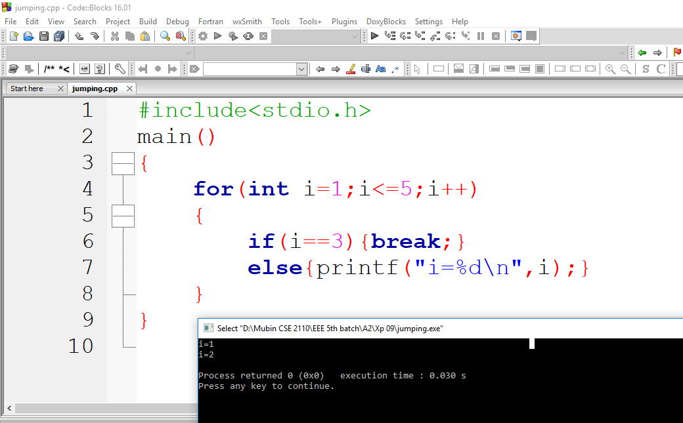
Task: Toggle a bookmark on the current line
Action: (156, 68)
